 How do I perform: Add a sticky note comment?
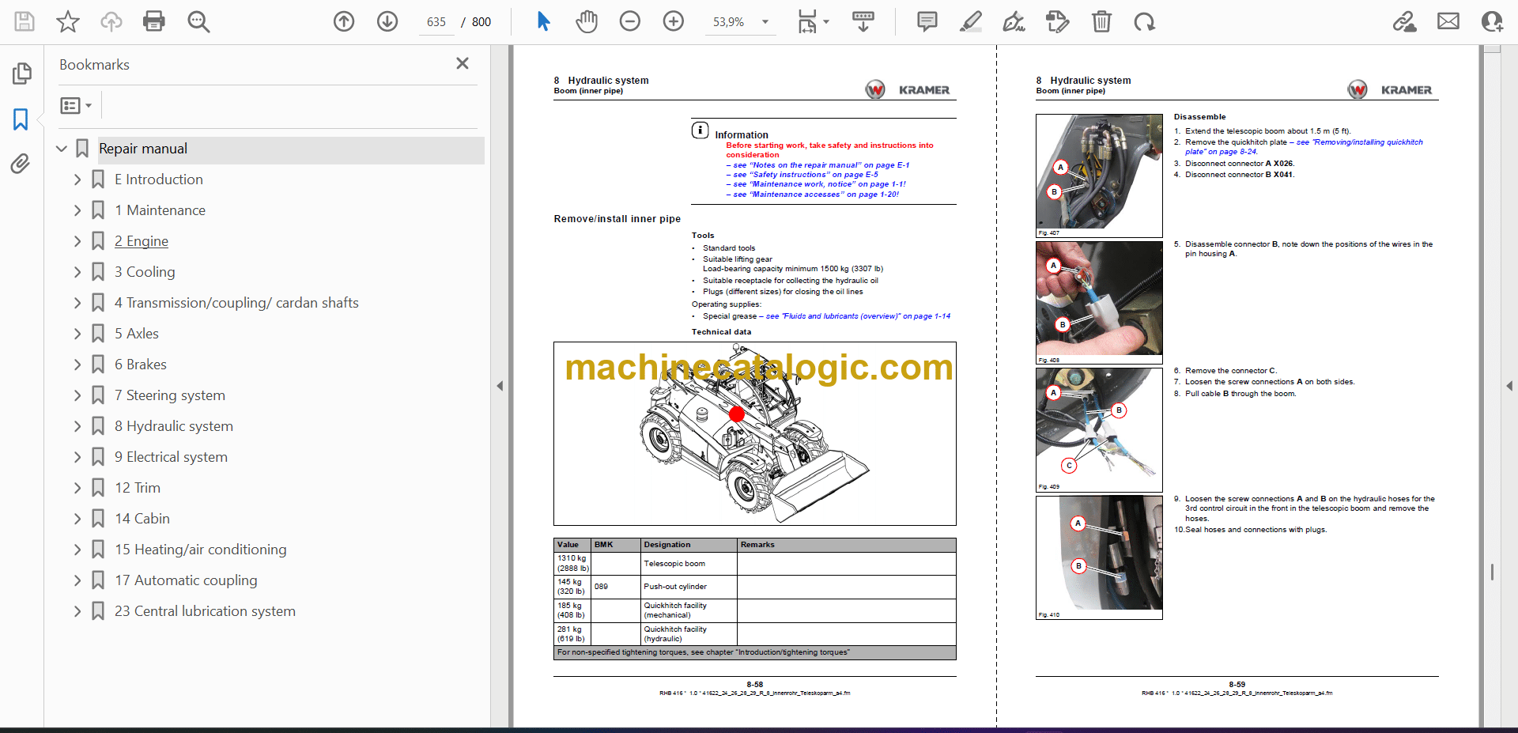point(927,21)
